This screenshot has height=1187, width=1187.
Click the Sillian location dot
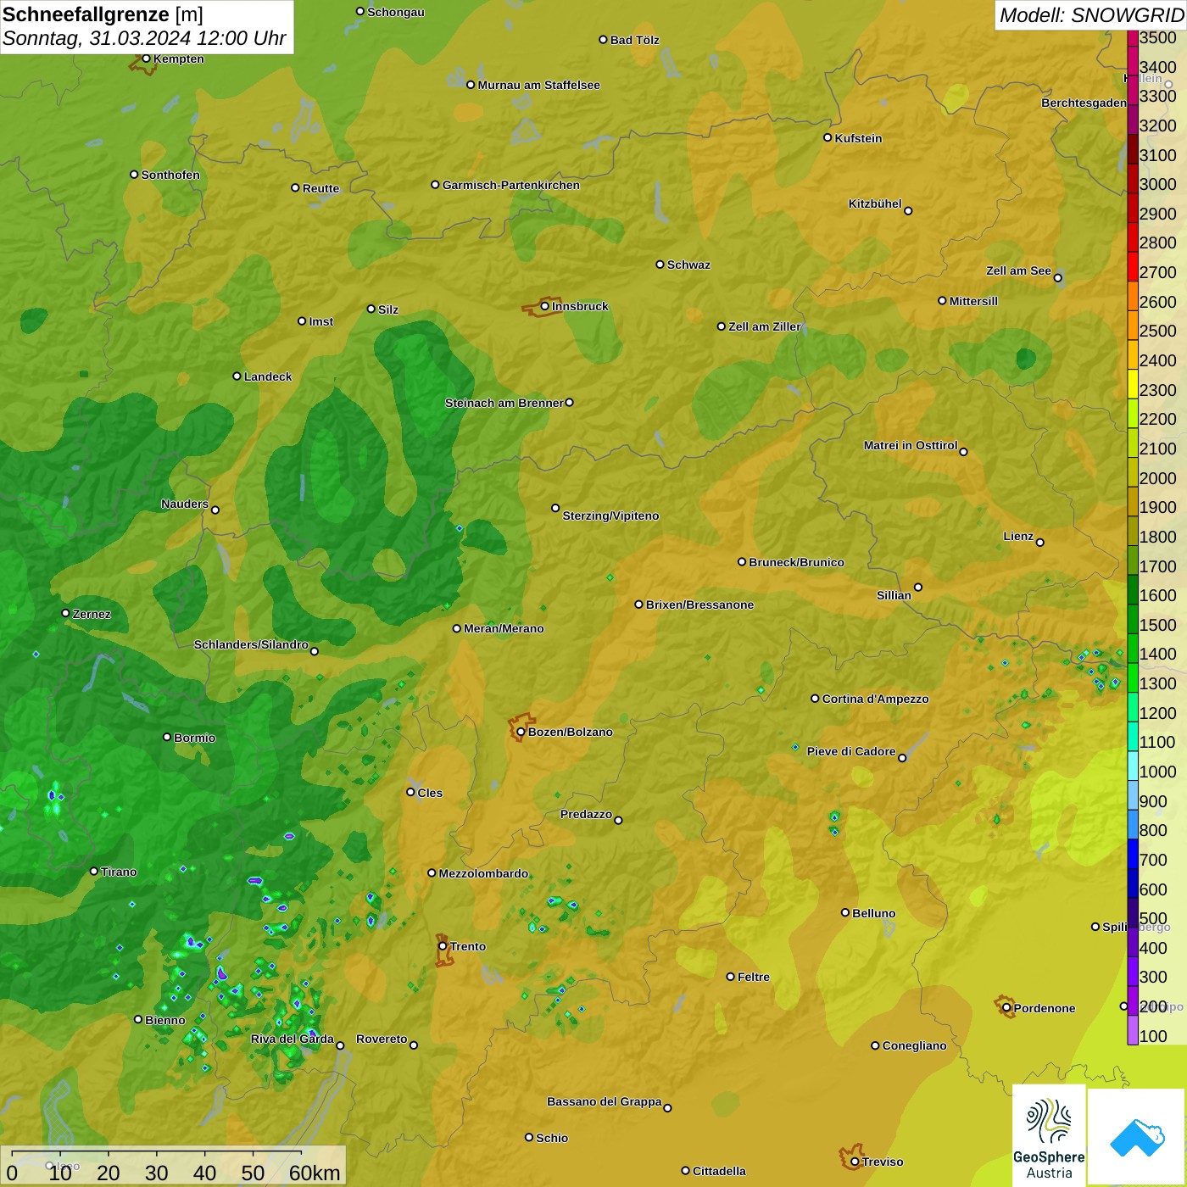coord(918,587)
